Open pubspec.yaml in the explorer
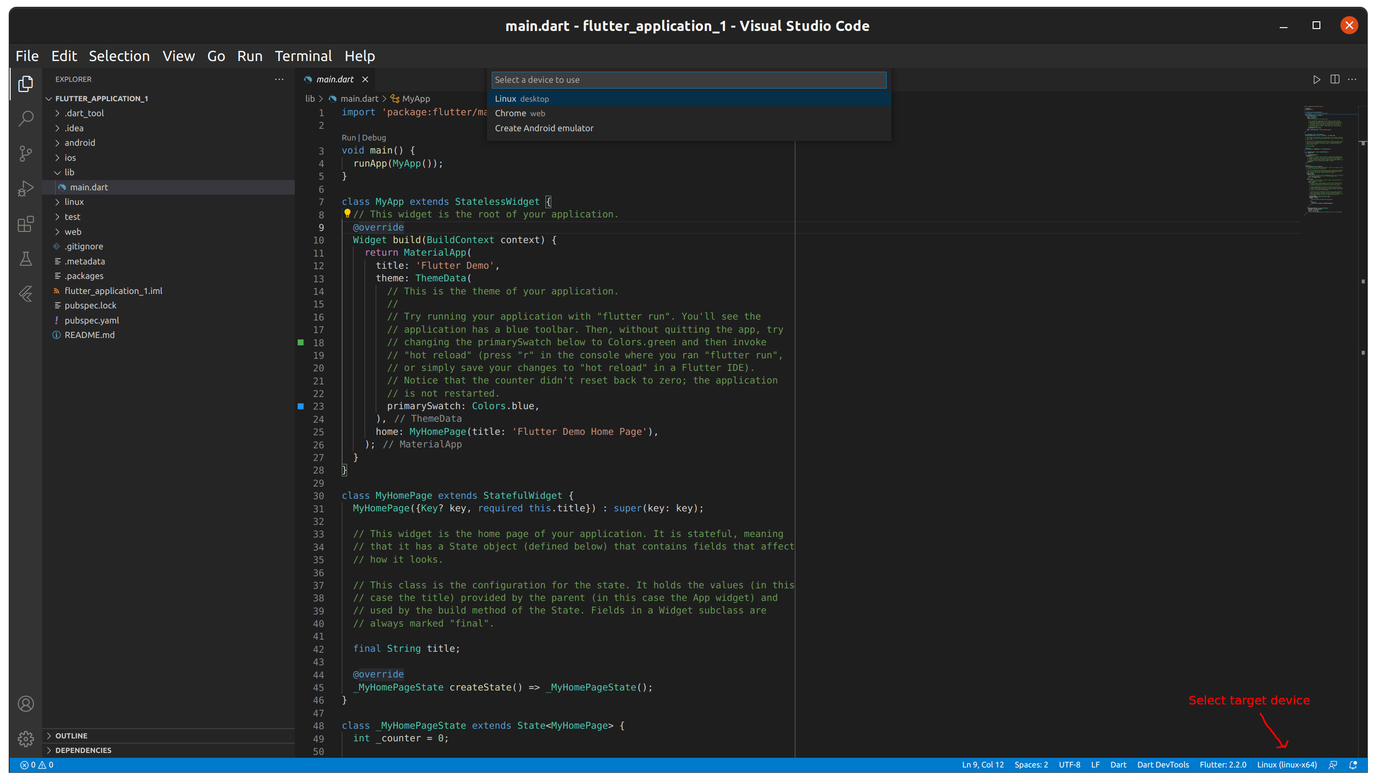This screenshot has height=782, width=1377. tap(168, 321)
